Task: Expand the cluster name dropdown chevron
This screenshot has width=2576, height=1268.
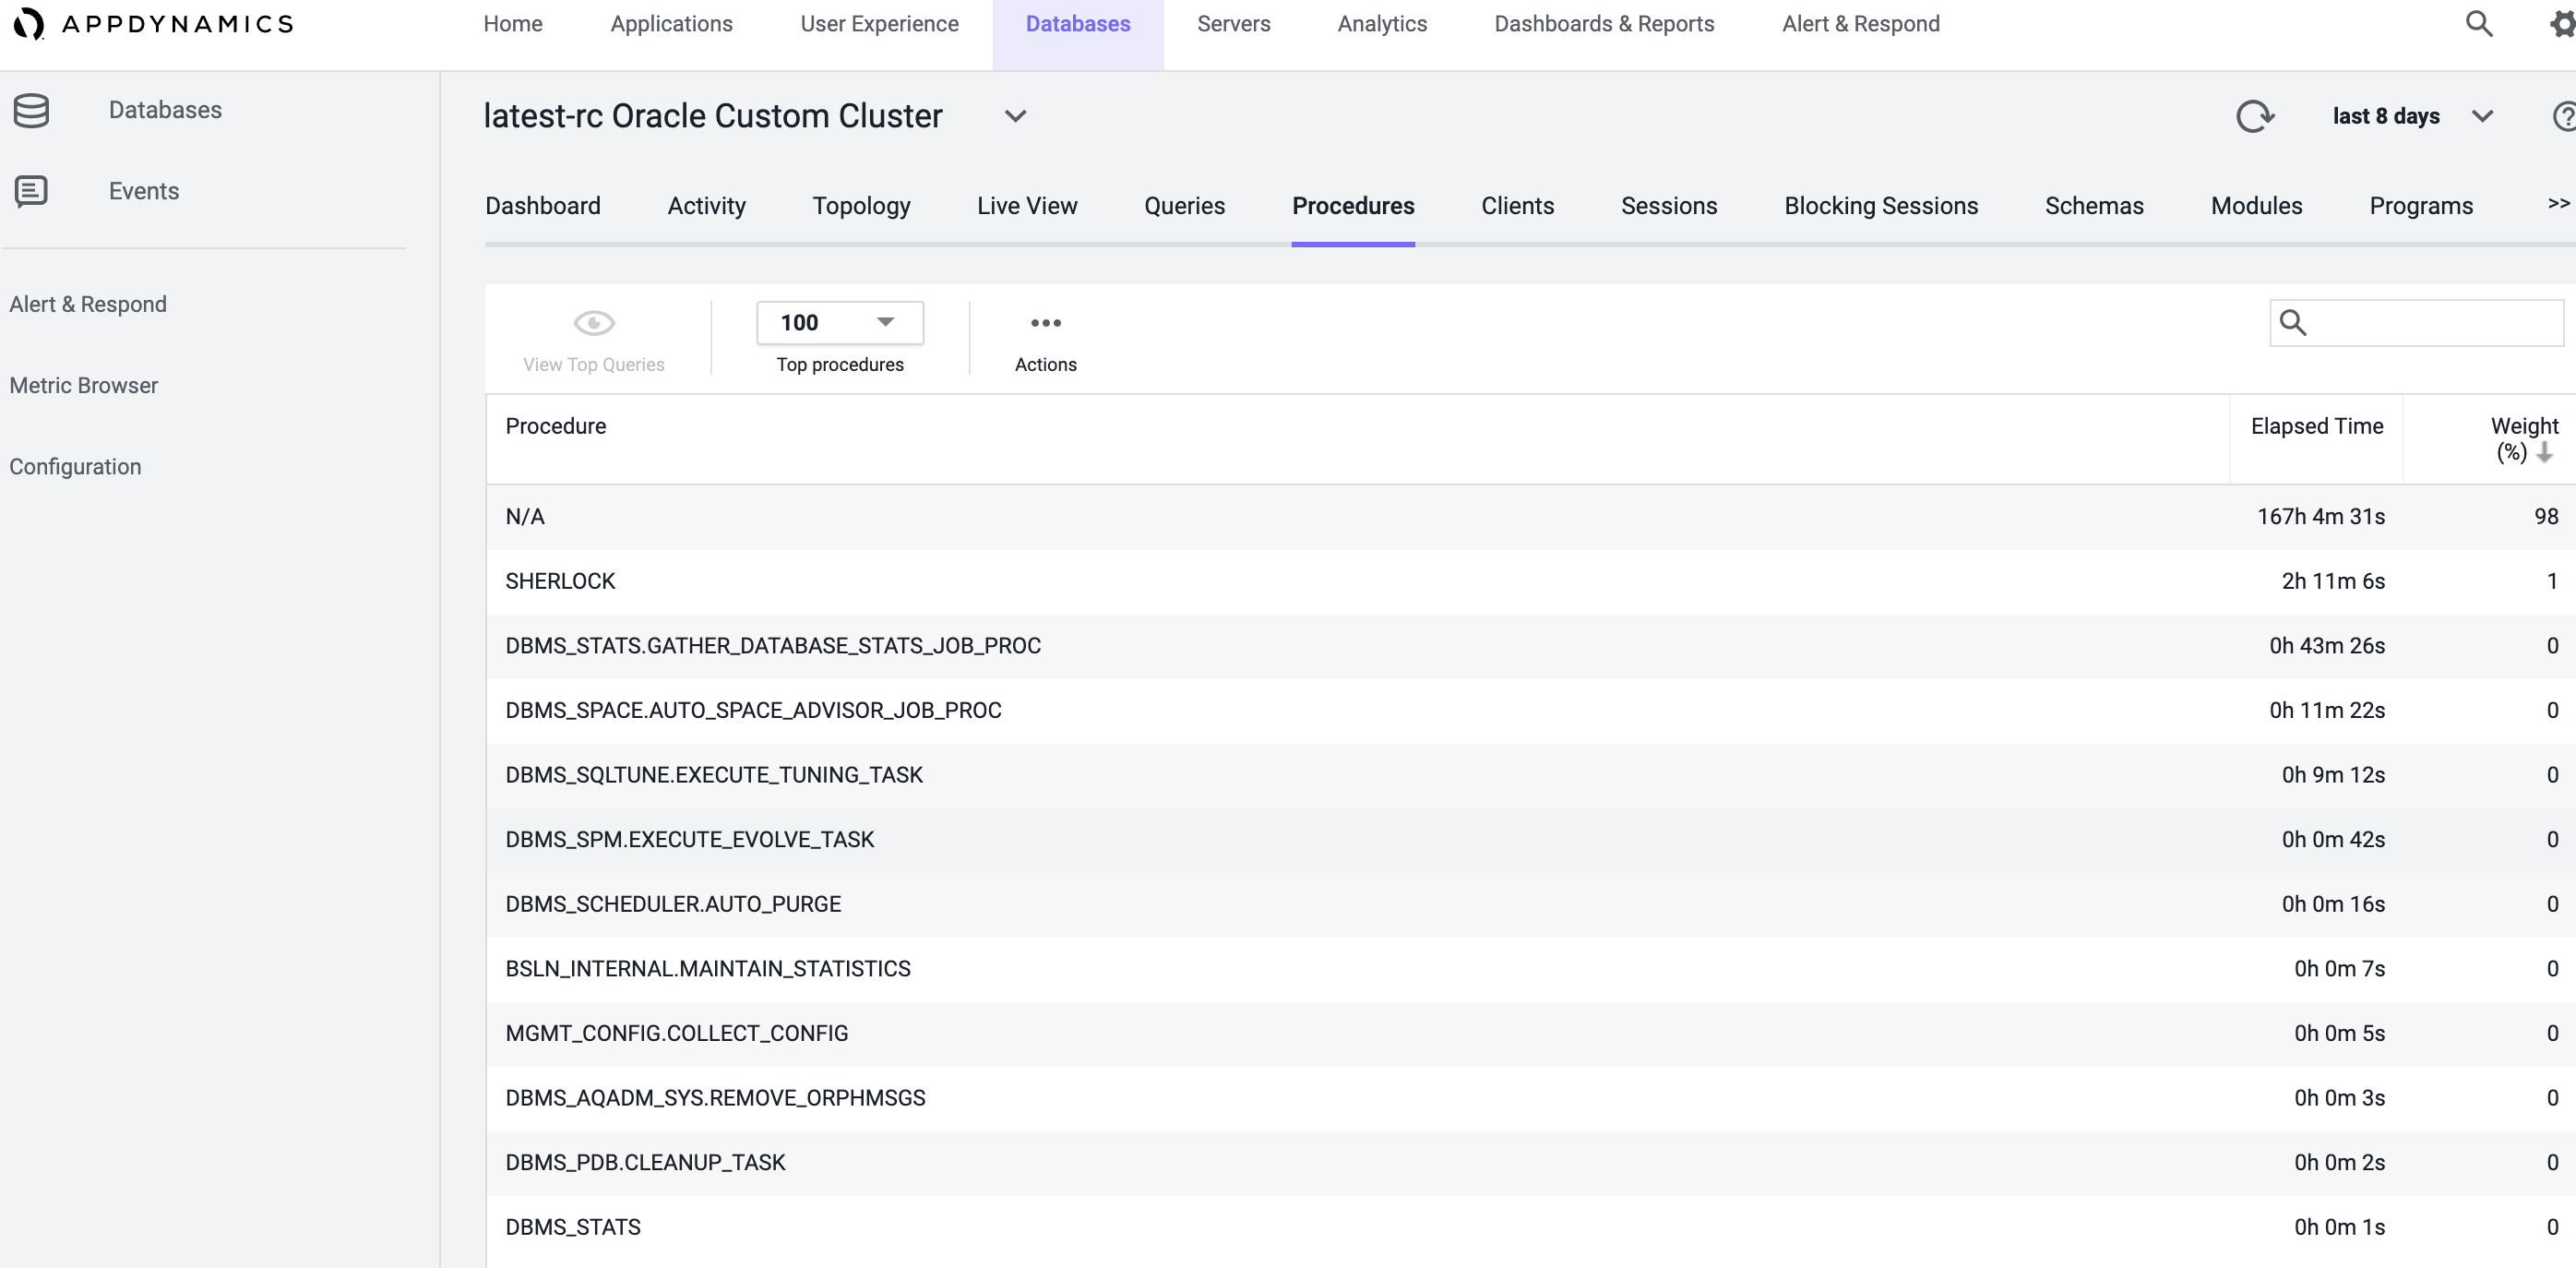Action: pyautogui.click(x=1015, y=116)
